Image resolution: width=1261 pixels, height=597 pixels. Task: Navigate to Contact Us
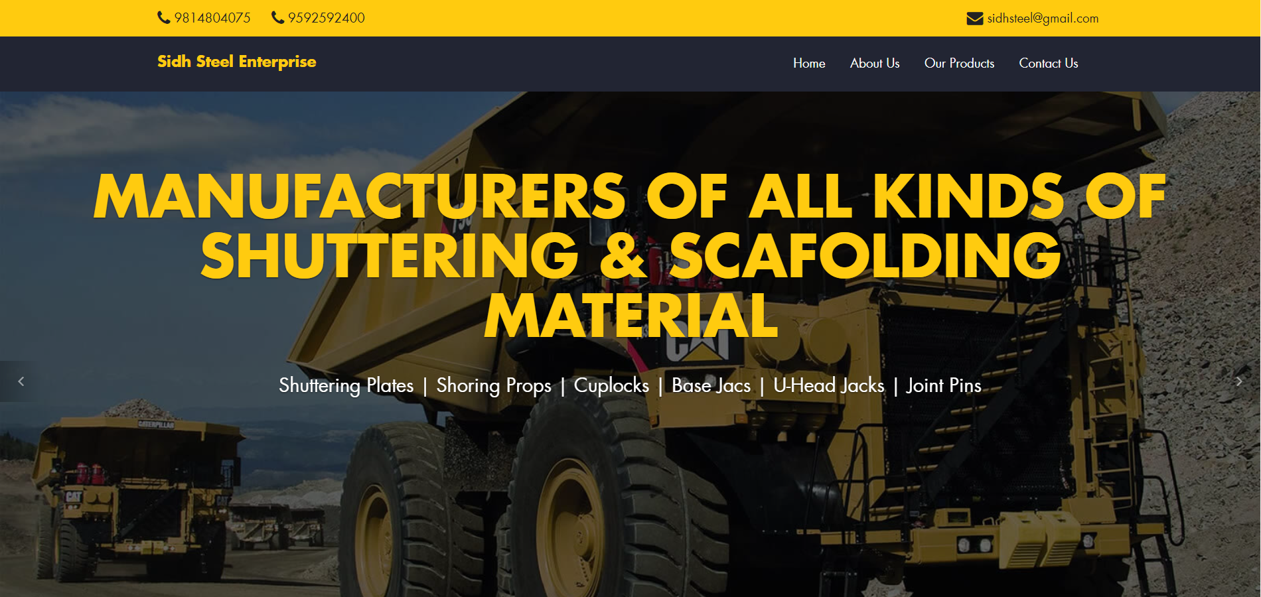1049,63
